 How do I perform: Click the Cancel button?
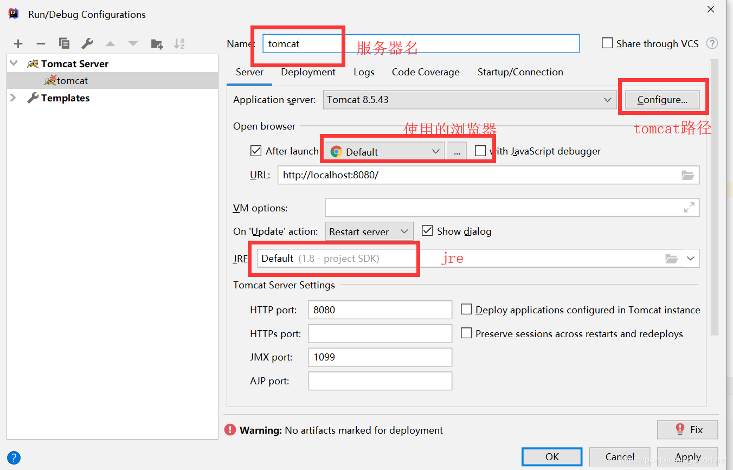pos(620,457)
